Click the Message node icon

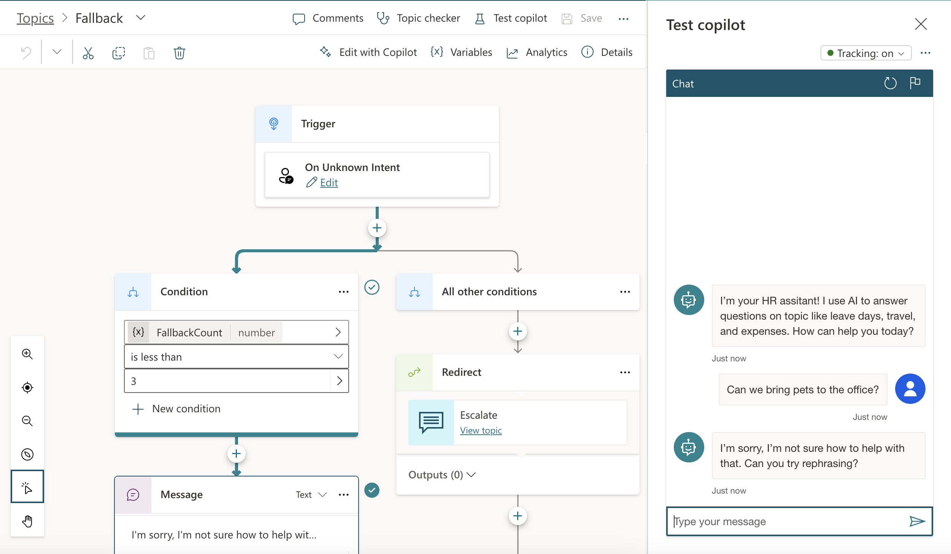(x=132, y=494)
